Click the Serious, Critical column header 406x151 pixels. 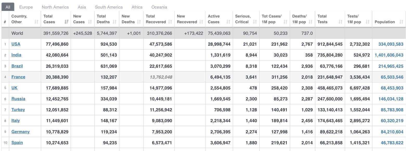click(243, 19)
